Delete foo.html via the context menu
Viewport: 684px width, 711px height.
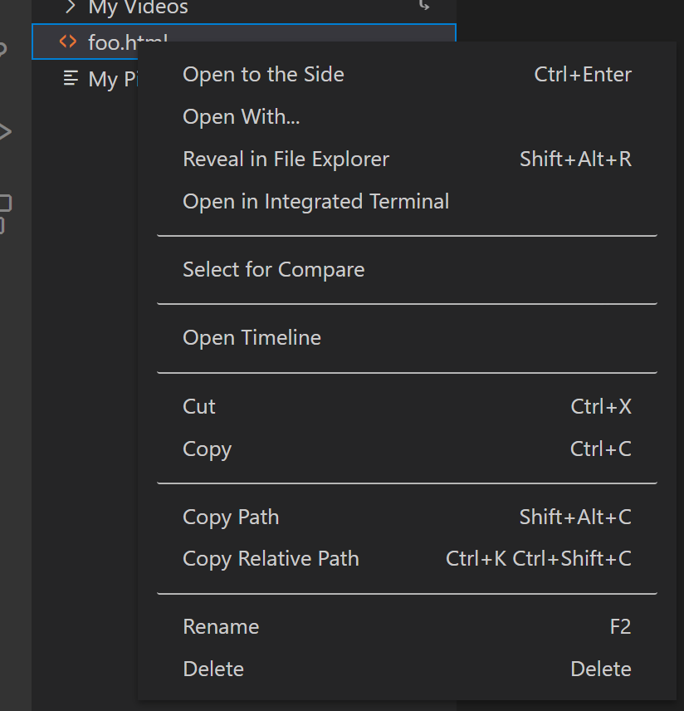(x=213, y=669)
